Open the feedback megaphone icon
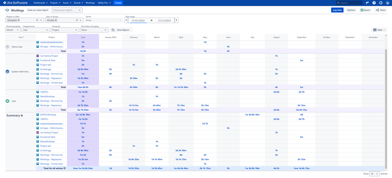This screenshot has width=392, height=178. 367,3
